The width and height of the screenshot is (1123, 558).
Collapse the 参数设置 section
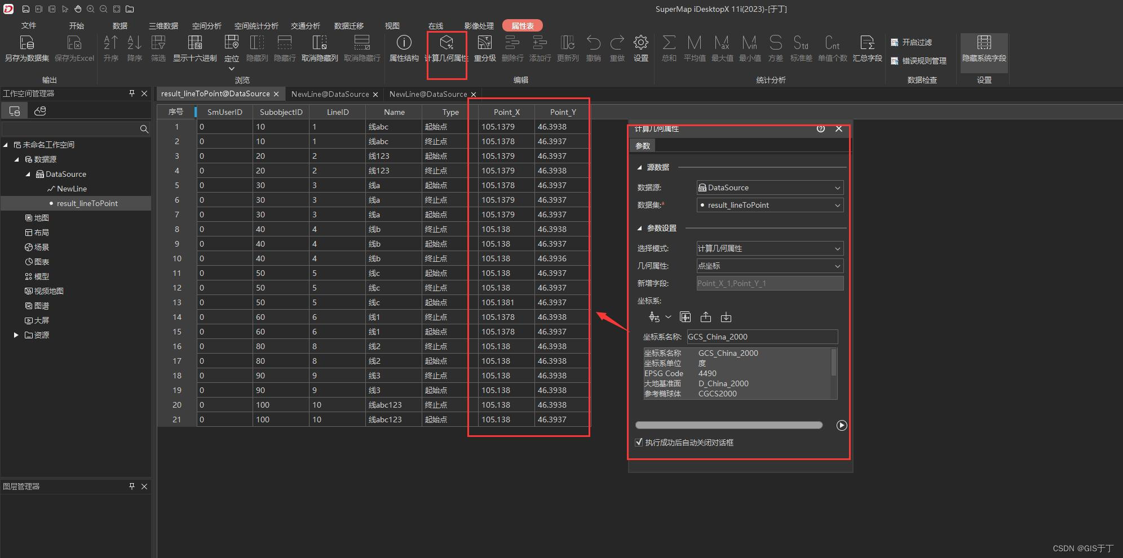pyautogui.click(x=640, y=228)
